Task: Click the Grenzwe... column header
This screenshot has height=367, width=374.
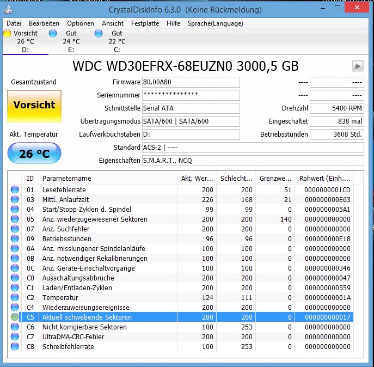Action: (x=275, y=178)
